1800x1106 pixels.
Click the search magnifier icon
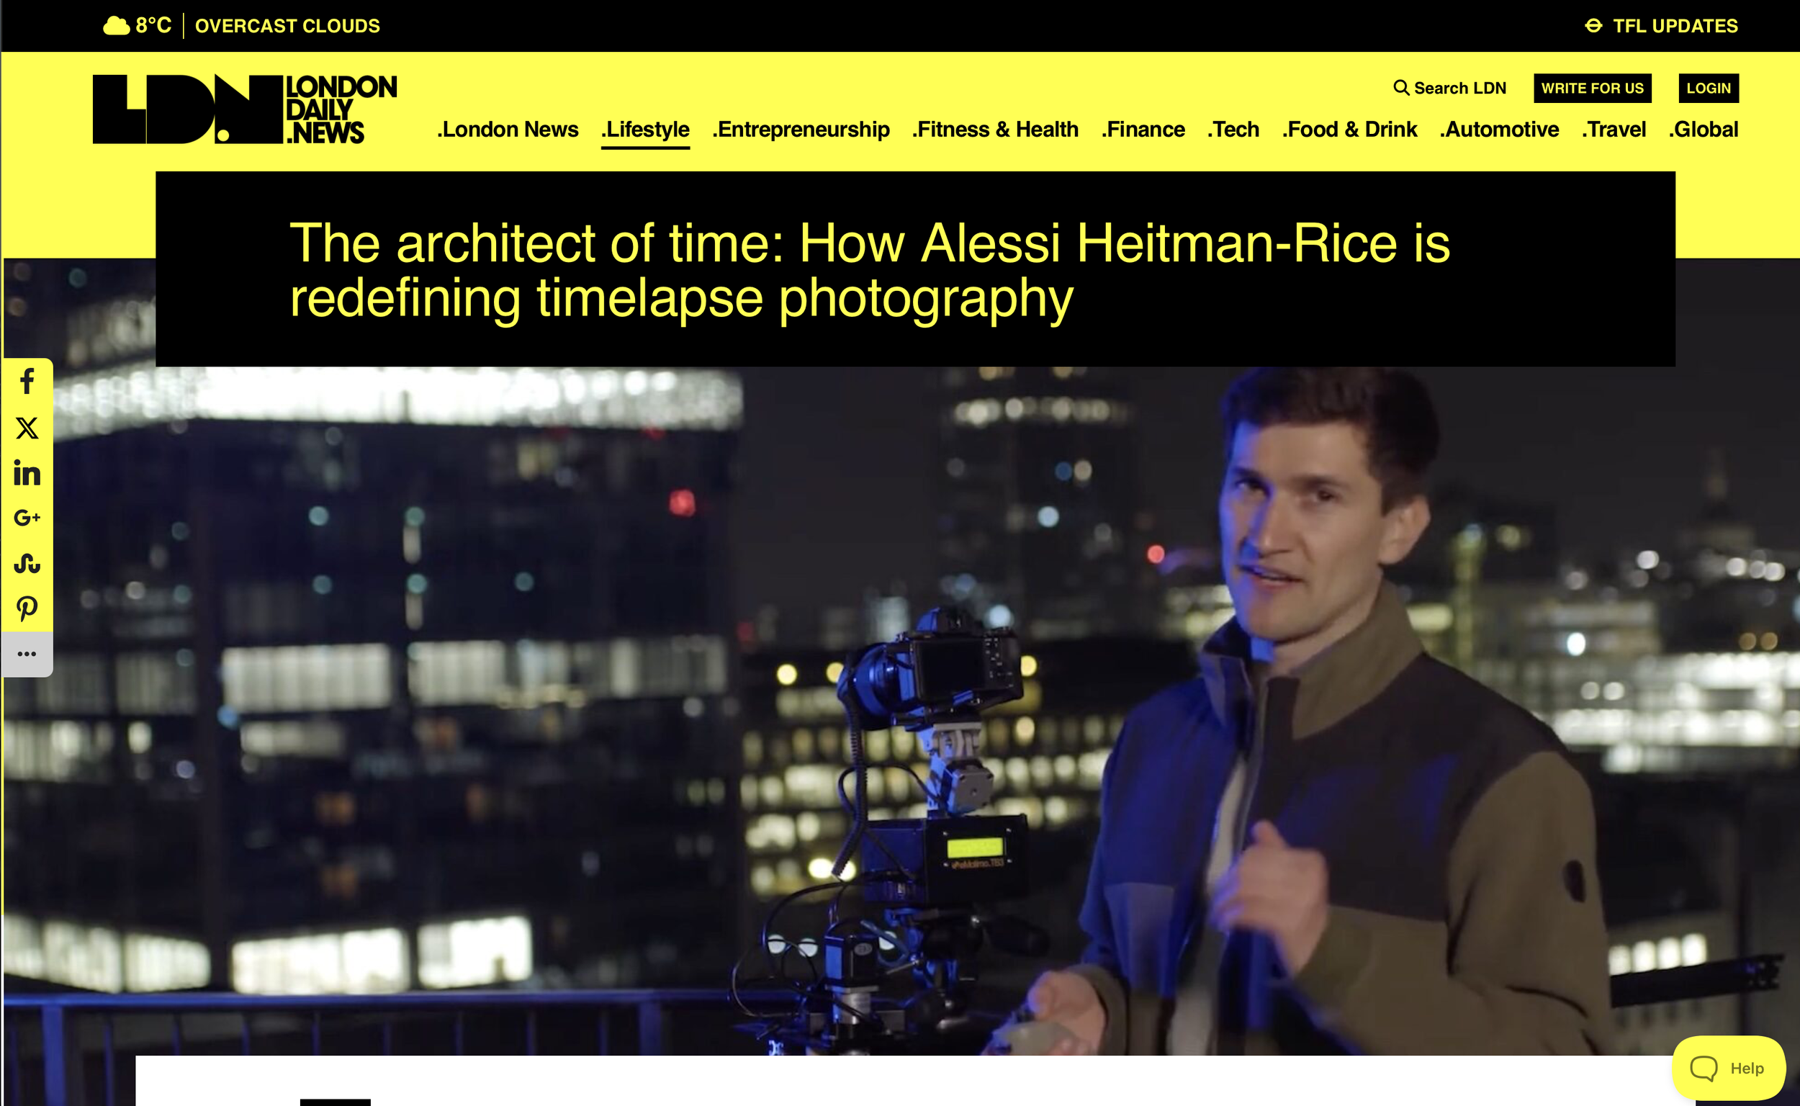[1400, 88]
